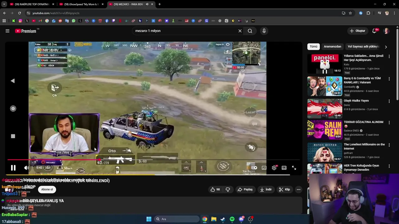The width and height of the screenshot is (399, 224).
Task: Click the Klip clip button
Action: 284,189
